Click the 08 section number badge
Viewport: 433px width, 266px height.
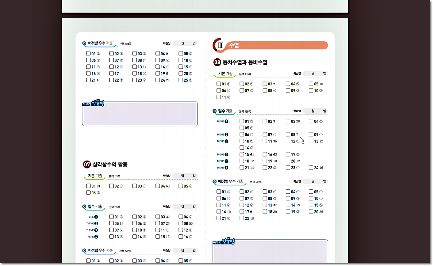click(x=217, y=62)
